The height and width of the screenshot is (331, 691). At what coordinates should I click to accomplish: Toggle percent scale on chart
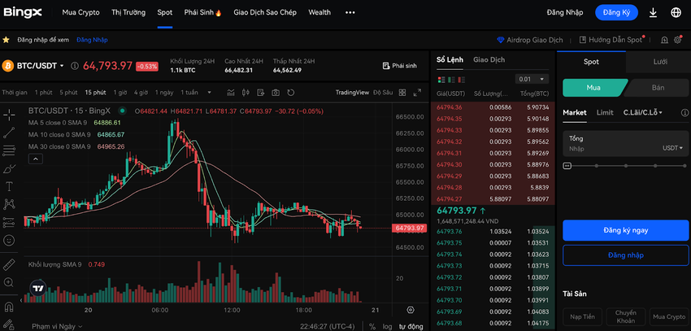click(x=372, y=327)
